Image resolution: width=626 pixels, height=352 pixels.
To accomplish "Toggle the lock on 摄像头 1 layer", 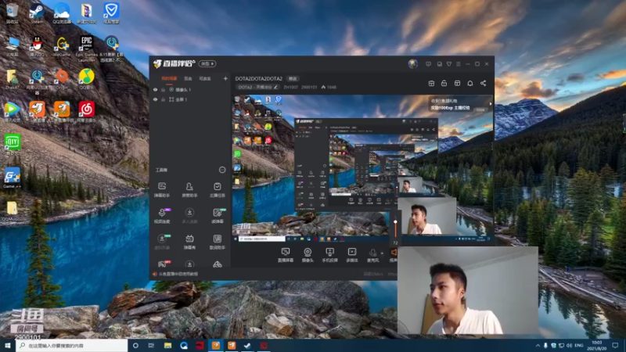I will click(163, 90).
